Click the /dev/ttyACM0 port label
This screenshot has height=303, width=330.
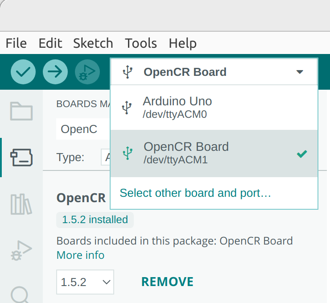coord(175,114)
